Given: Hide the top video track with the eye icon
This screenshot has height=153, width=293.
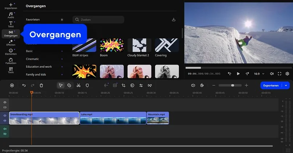Looking at the screenshot, I should tap(5, 102).
